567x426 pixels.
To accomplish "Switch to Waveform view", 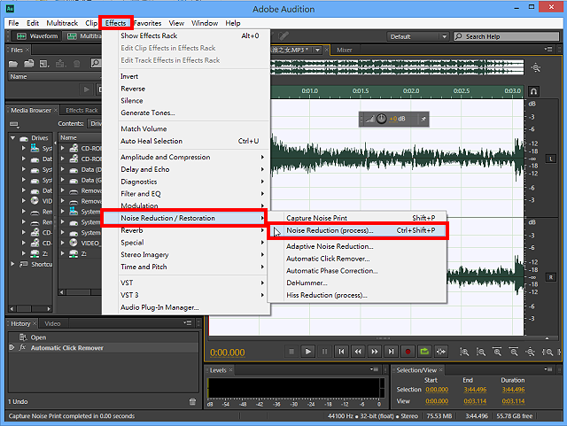I will pyautogui.click(x=37, y=36).
